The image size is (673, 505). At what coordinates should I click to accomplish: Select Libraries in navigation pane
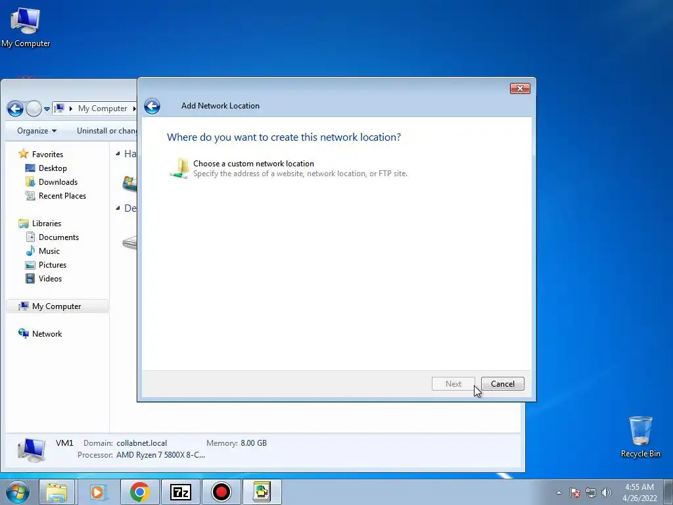pos(47,224)
